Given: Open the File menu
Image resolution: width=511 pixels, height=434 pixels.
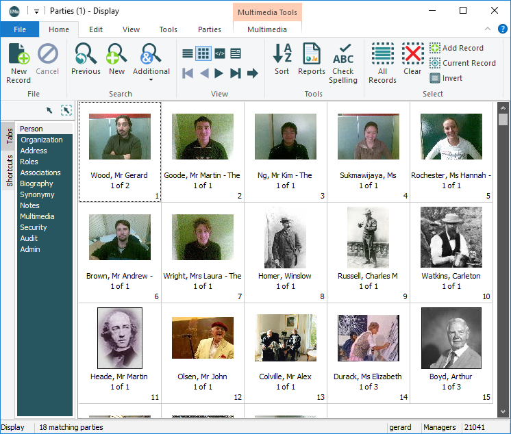Looking at the screenshot, I should (x=20, y=29).
